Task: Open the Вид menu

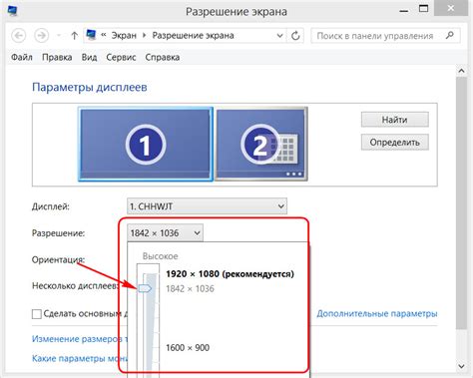Action: [89, 57]
